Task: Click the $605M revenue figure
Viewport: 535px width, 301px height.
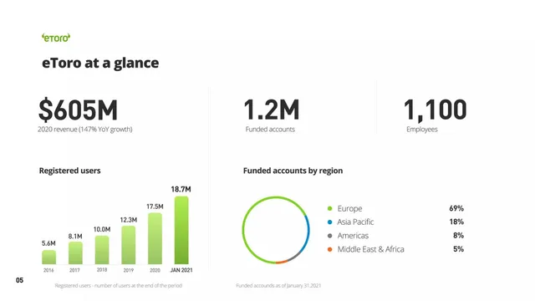Action: click(78, 110)
